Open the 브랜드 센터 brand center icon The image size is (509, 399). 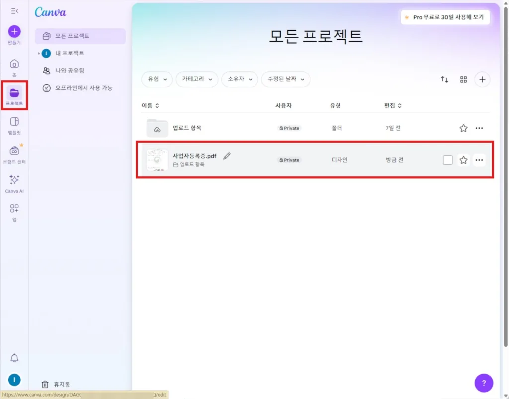click(x=14, y=151)
